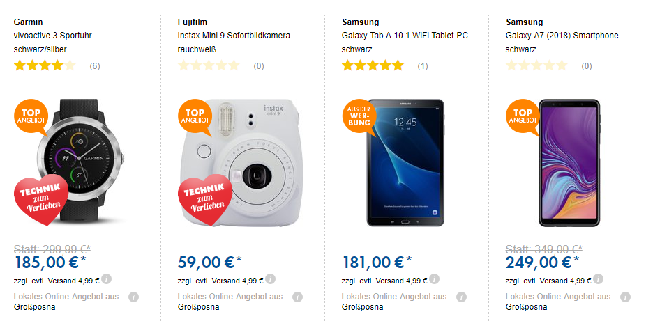Open local offer info icon for Instax camera

tap(298, 297)
